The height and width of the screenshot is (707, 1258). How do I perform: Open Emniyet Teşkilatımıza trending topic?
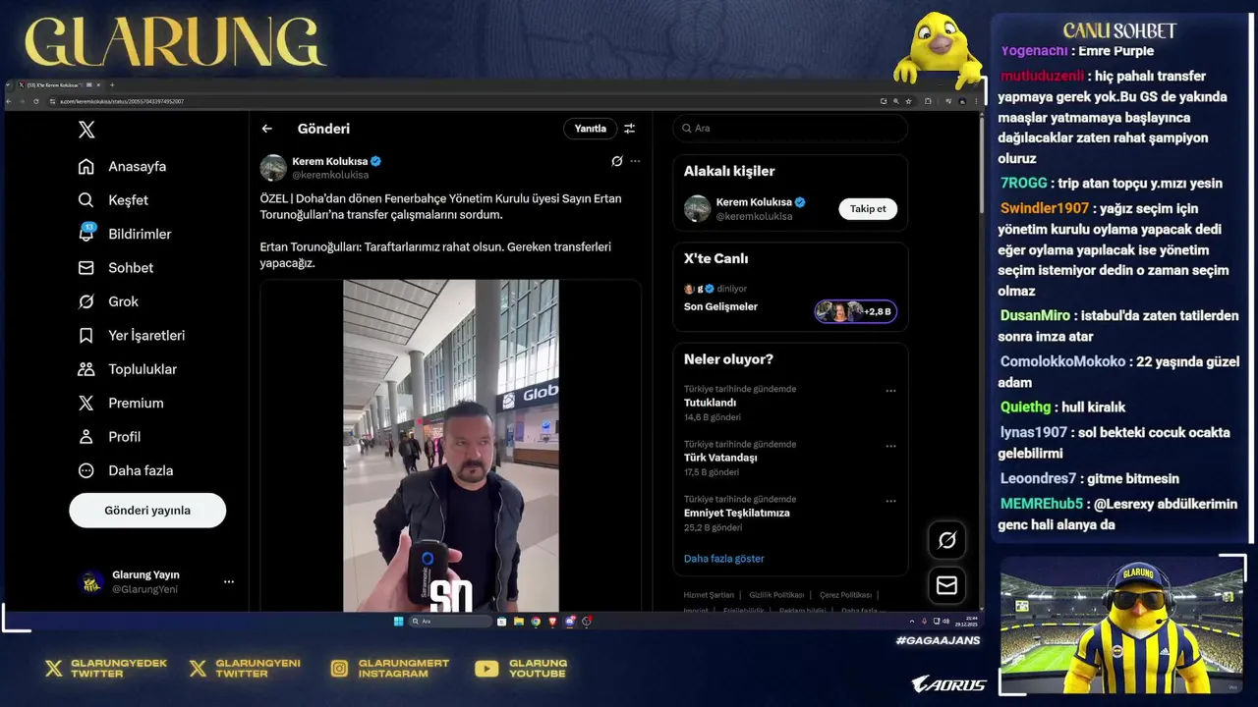[736, 513]
